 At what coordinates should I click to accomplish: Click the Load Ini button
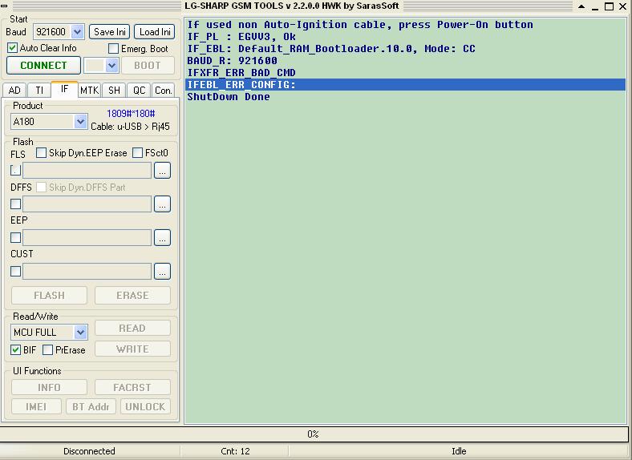coord(155,32)
